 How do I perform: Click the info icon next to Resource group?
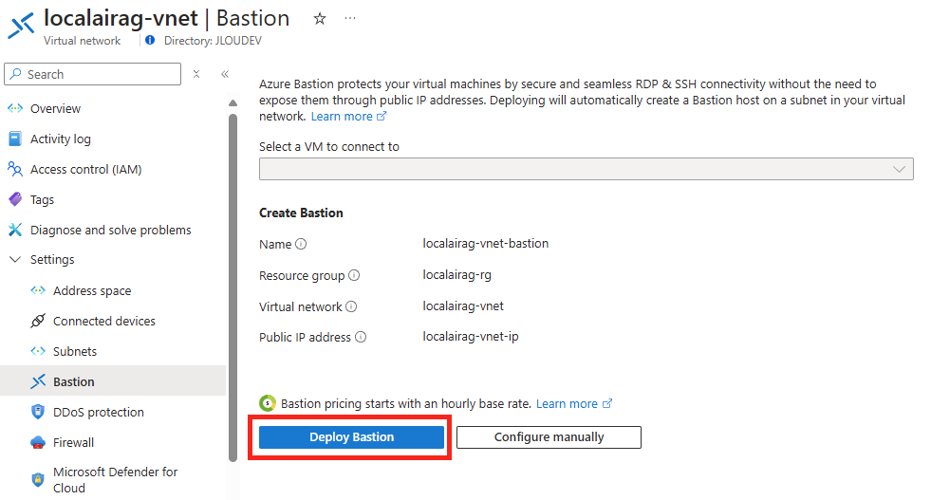click(354, 275)
